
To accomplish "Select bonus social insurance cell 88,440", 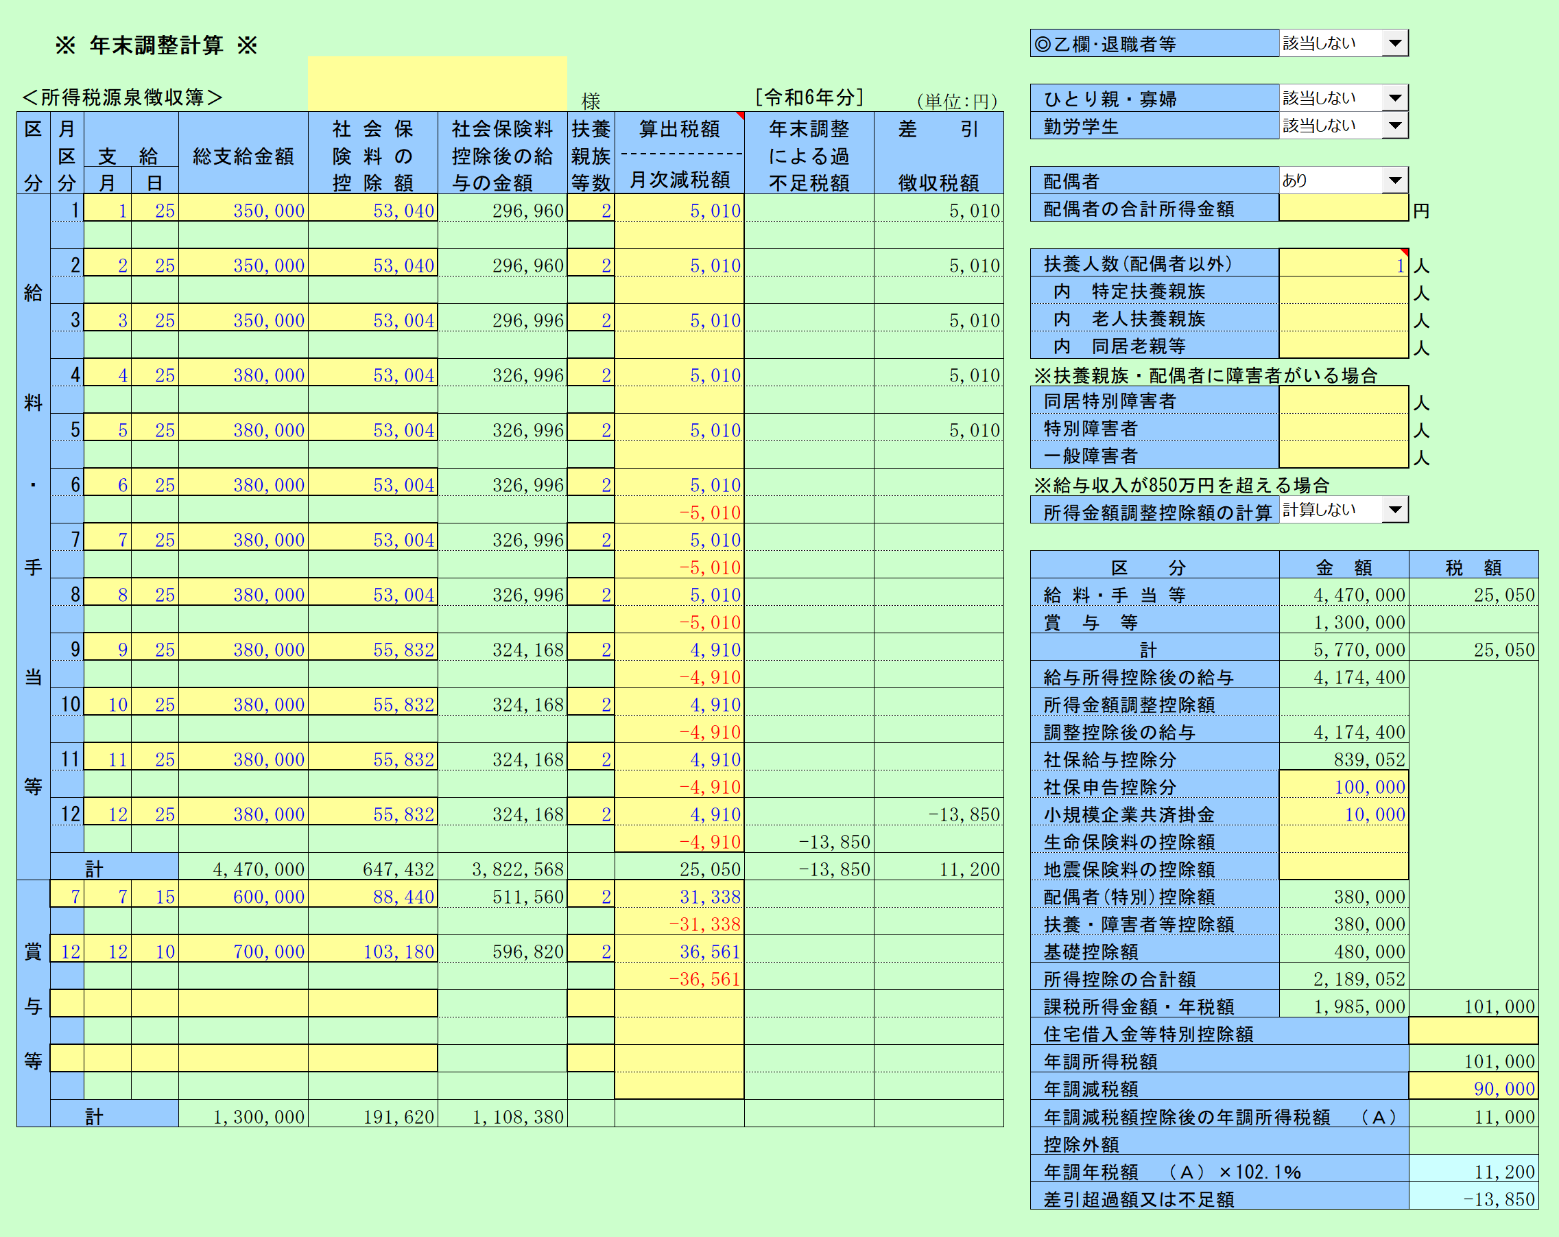I will click(372, 895).
